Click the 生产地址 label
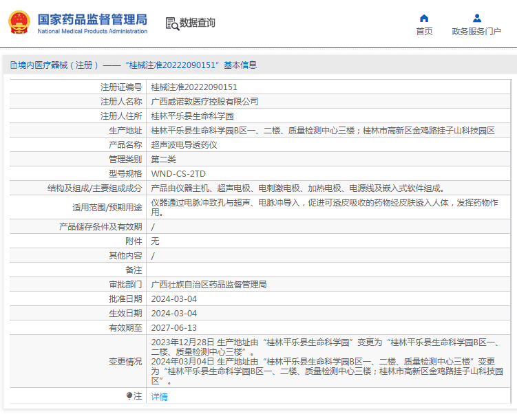The image size is (517, 414). point(125,131)
